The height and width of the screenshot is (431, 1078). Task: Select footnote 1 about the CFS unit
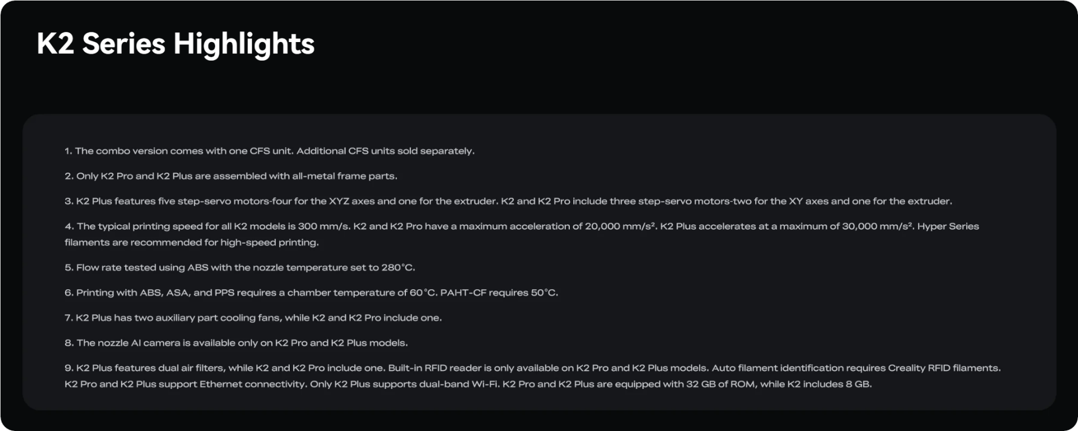(269, 151)
